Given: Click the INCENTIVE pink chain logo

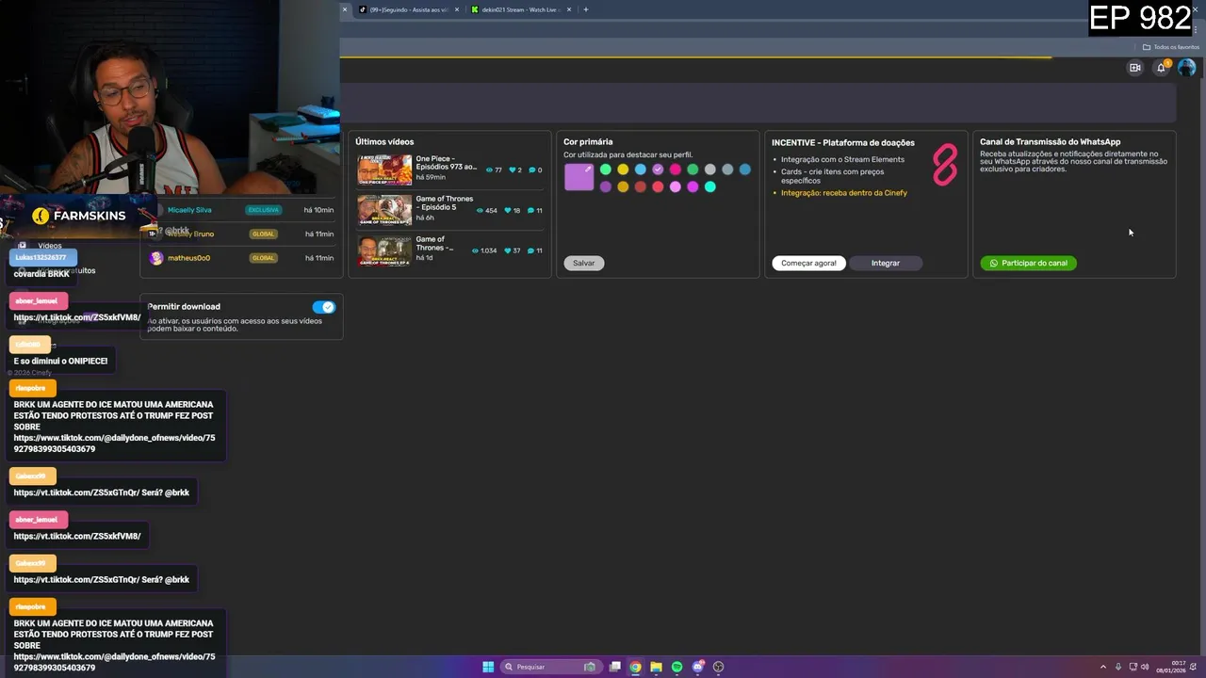Looking at the screenshot, I should click(945, 165).
